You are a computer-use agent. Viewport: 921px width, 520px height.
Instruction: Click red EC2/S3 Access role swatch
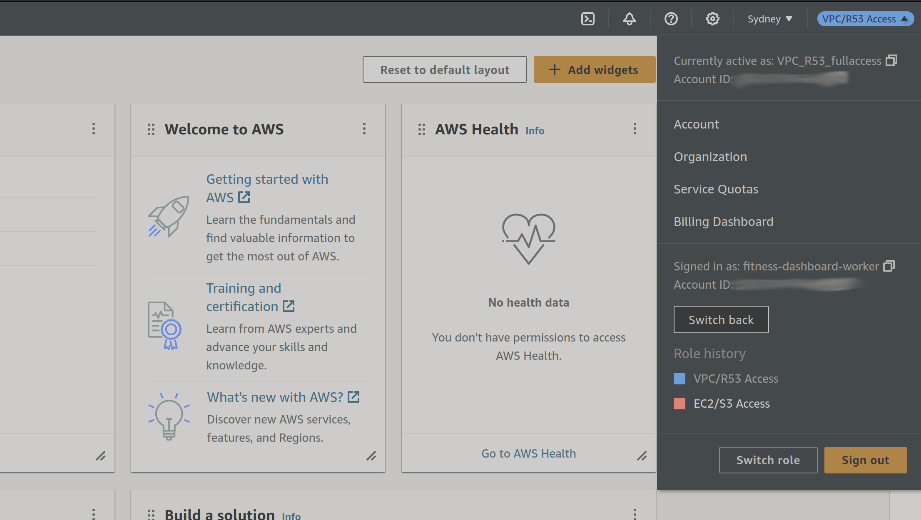[x=680, y=404]
